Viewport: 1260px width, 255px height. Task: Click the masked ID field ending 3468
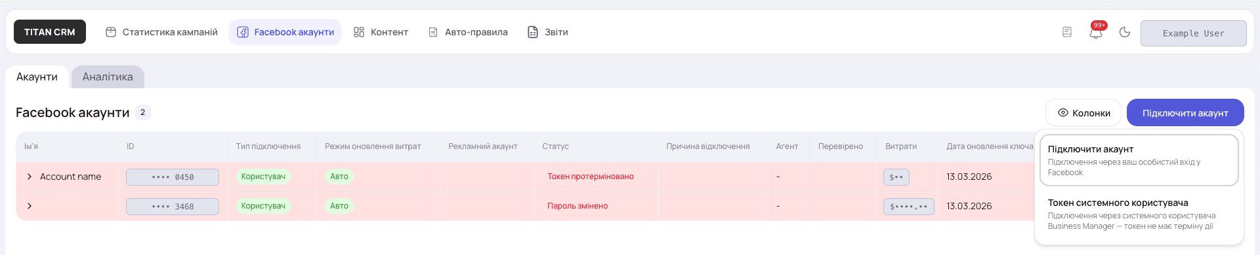(173, 207)
